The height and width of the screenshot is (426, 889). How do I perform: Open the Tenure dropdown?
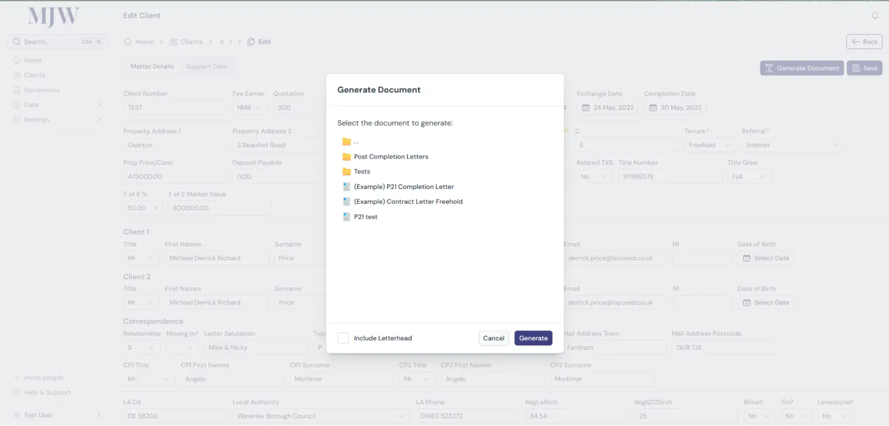(x=709, y=145)
